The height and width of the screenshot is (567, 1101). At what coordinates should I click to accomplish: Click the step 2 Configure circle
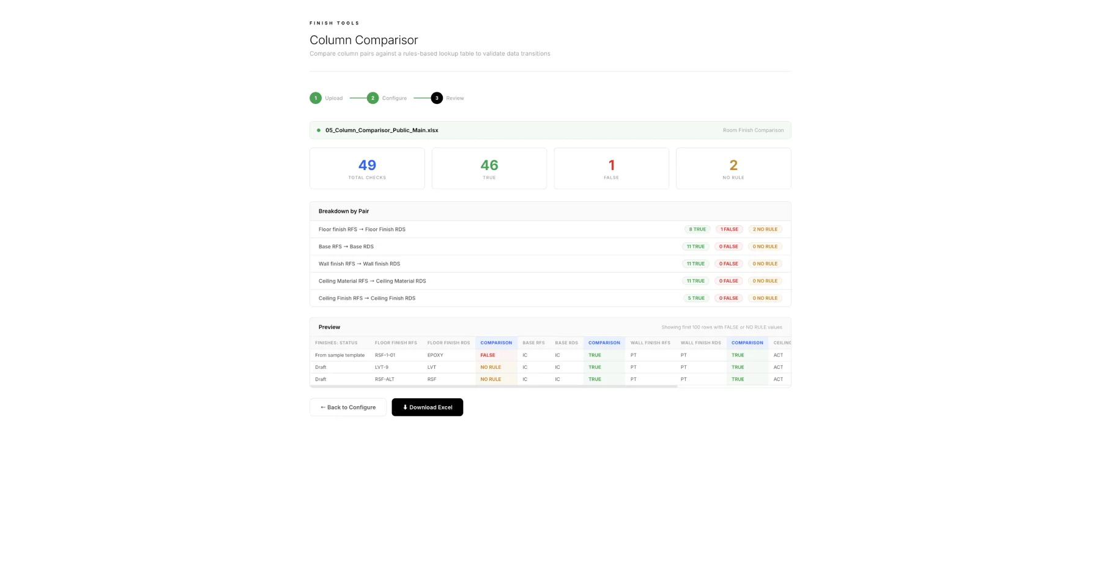coord(373,98)
